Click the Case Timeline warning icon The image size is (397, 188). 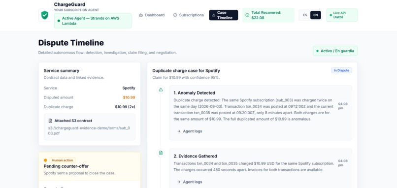click(214, 15)
